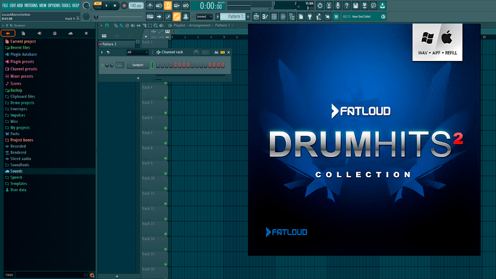Toggle the Sampler channel green mute LED
This screenshot has height=279, width=496.
tap(103, 65)
